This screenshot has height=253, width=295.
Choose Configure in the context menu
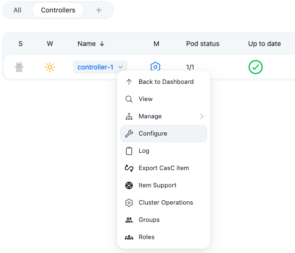pyautogui.click(x=164, y=134)
